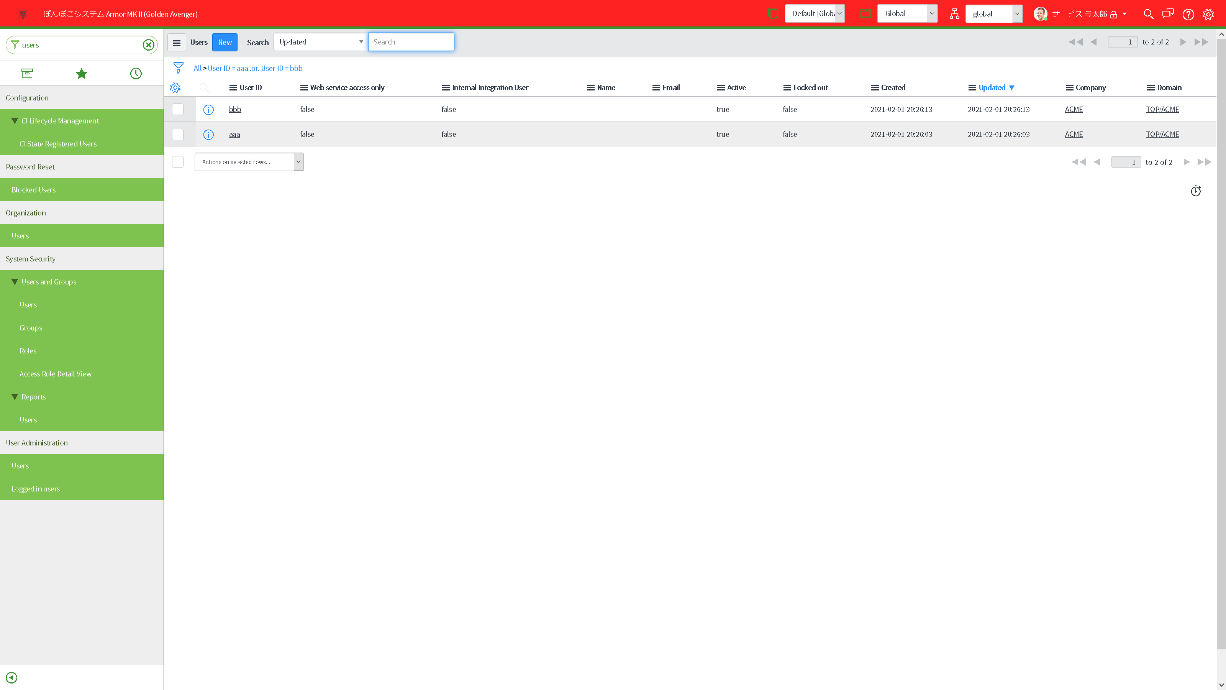Check the checkbox for user bbb
This screenshot has width=1226, height=690.
[177, 110]
